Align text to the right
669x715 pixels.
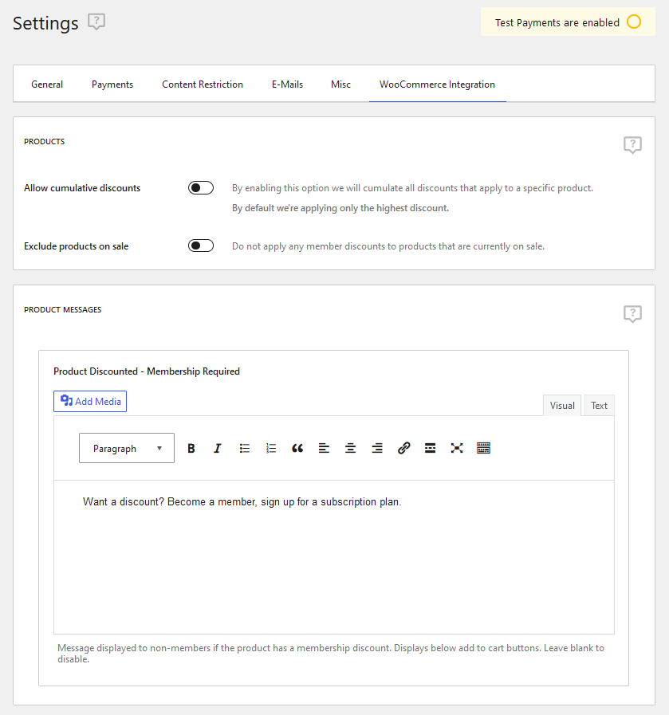(377, 448)
